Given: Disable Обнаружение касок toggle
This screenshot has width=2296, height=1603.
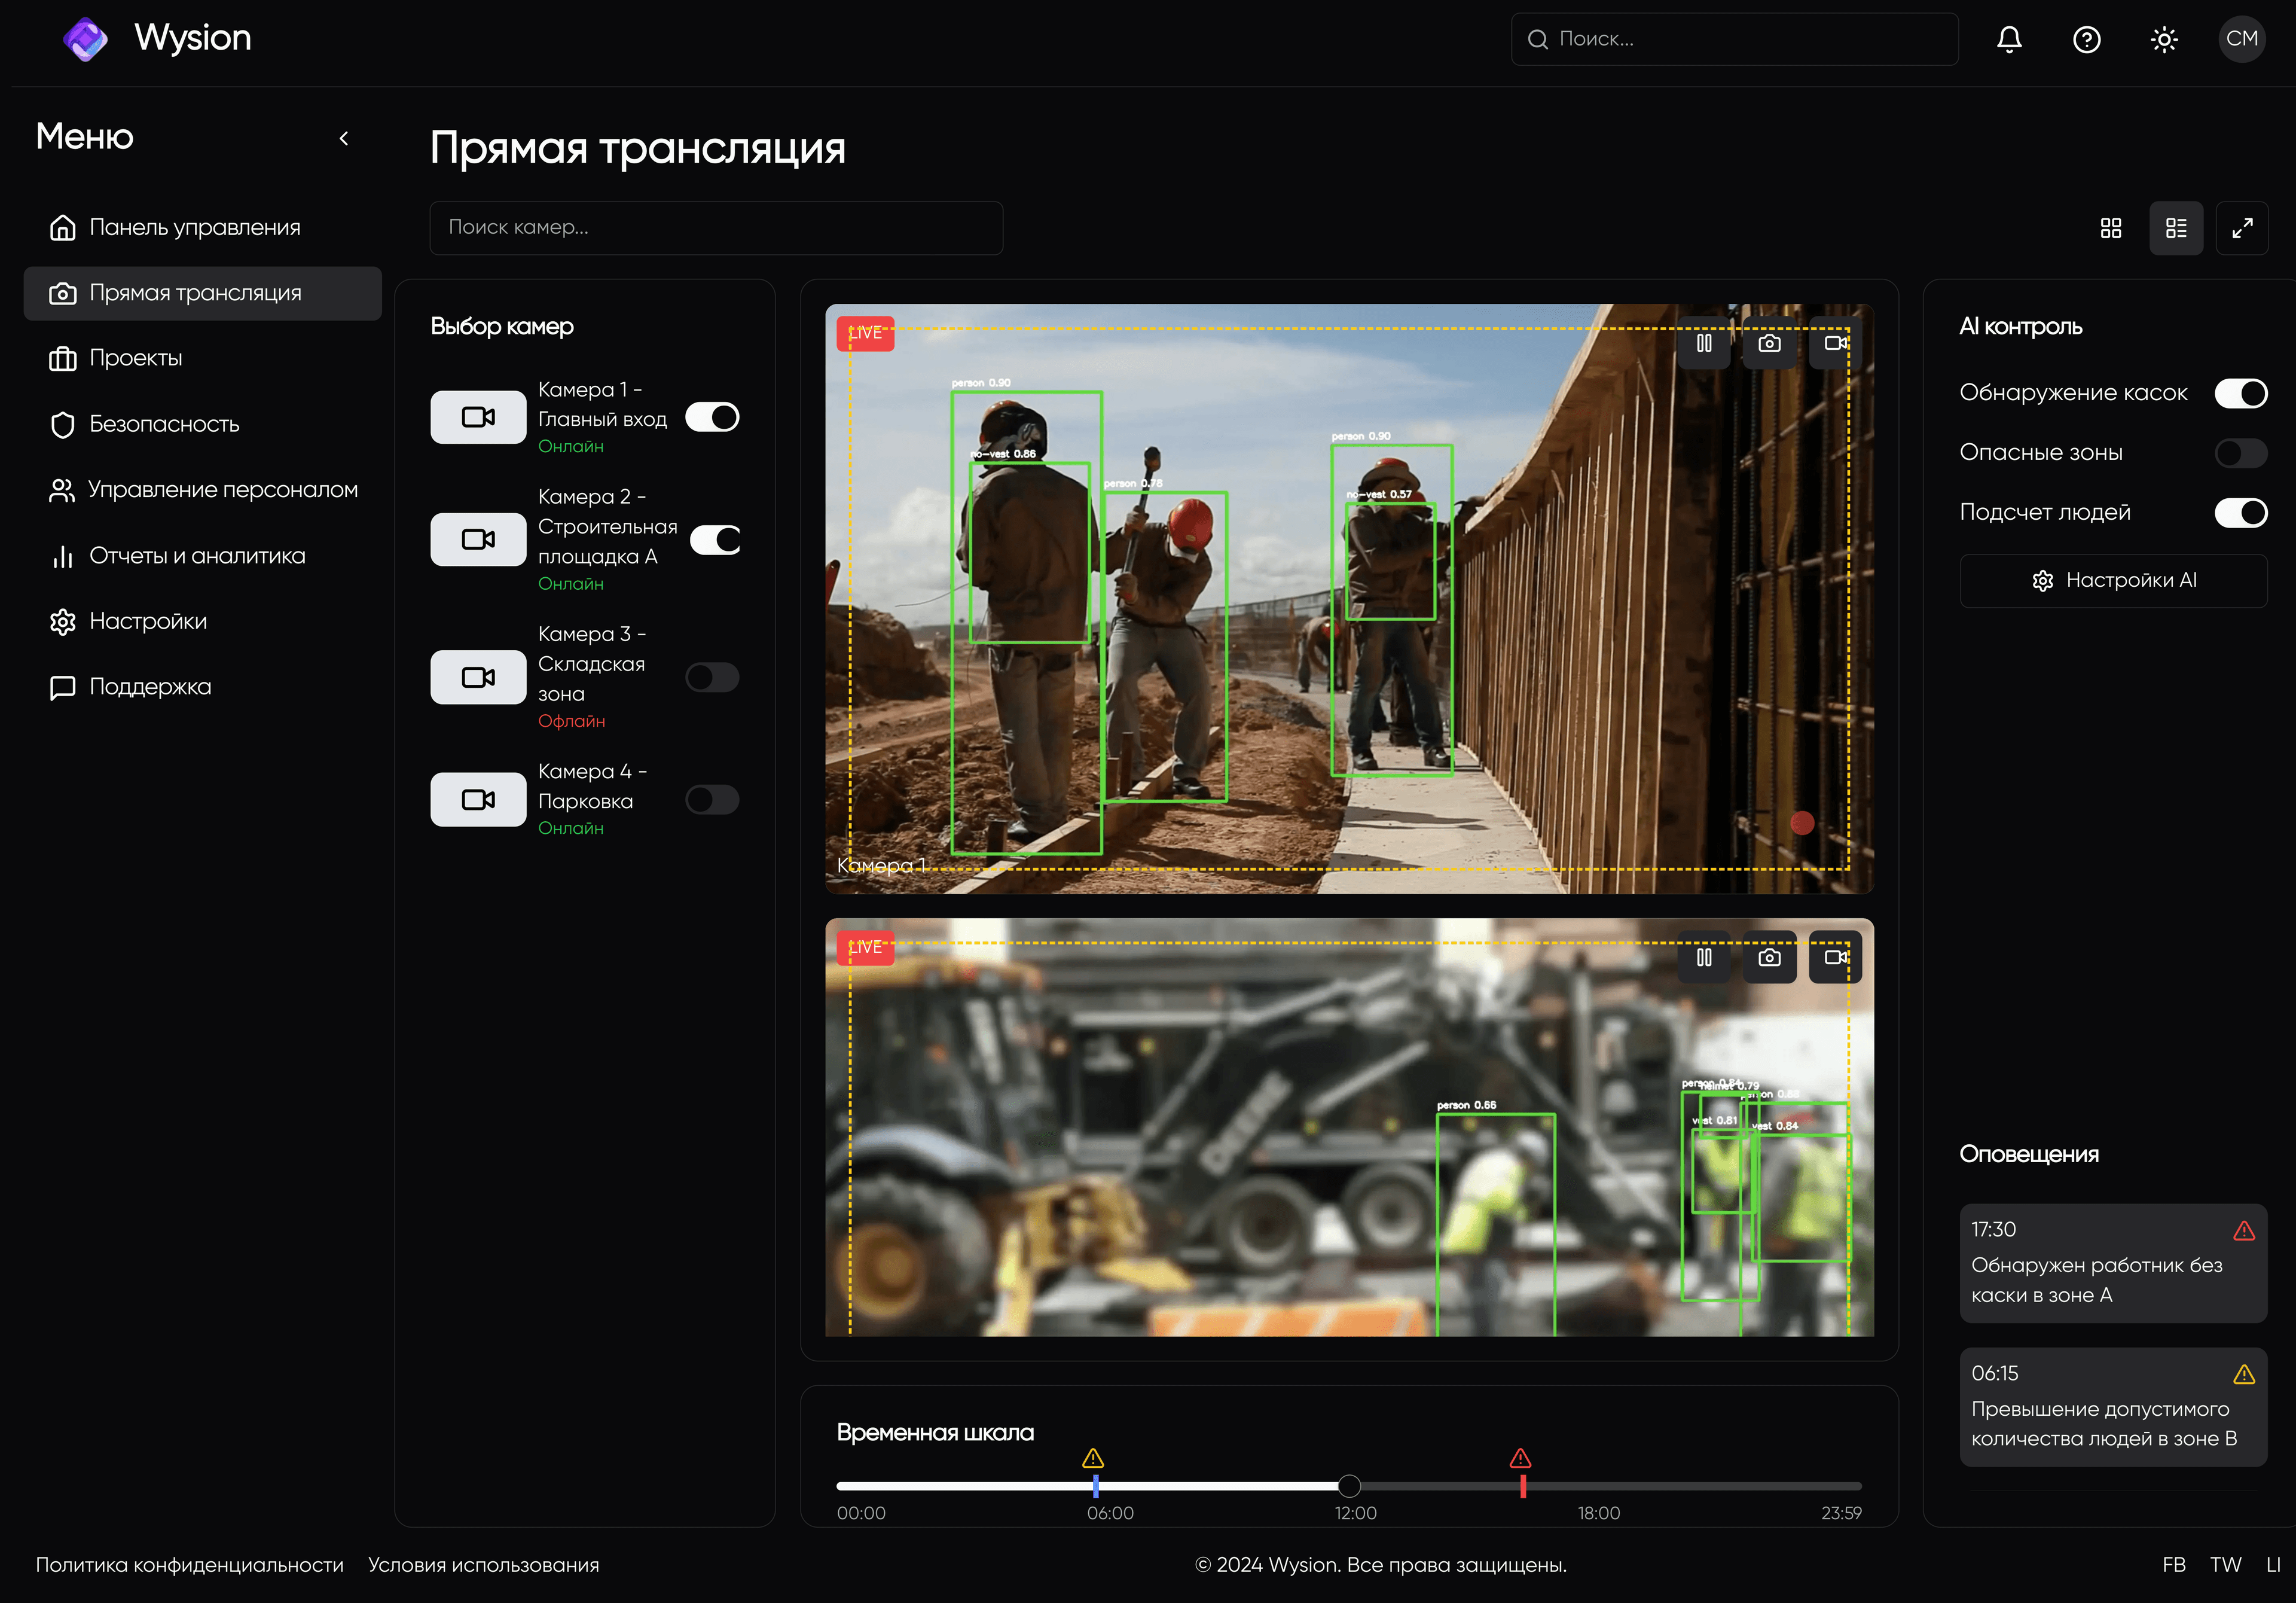Looking at the screenshot, I should click(2240, 393).
